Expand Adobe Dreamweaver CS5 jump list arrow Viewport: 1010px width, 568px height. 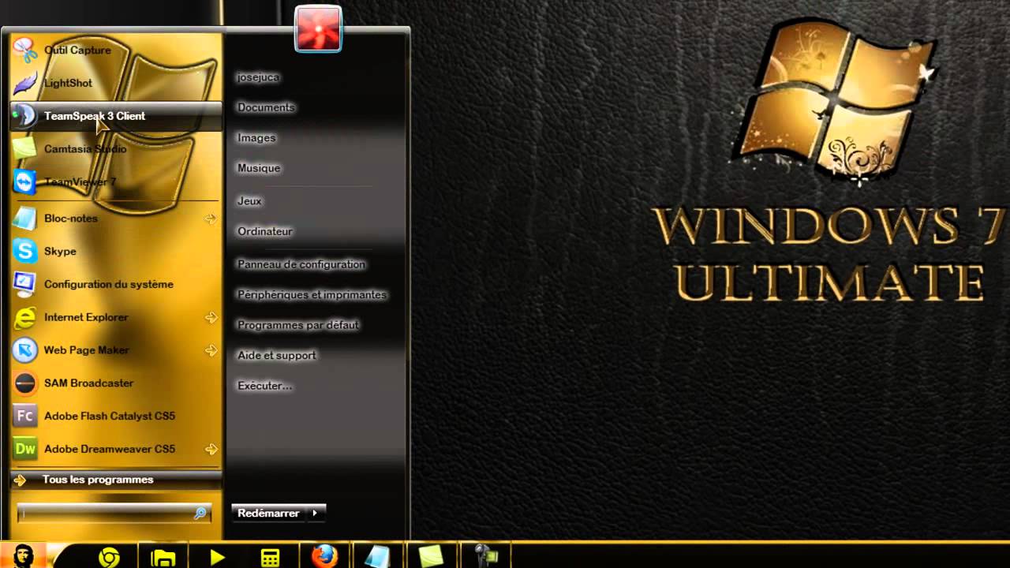211,449
